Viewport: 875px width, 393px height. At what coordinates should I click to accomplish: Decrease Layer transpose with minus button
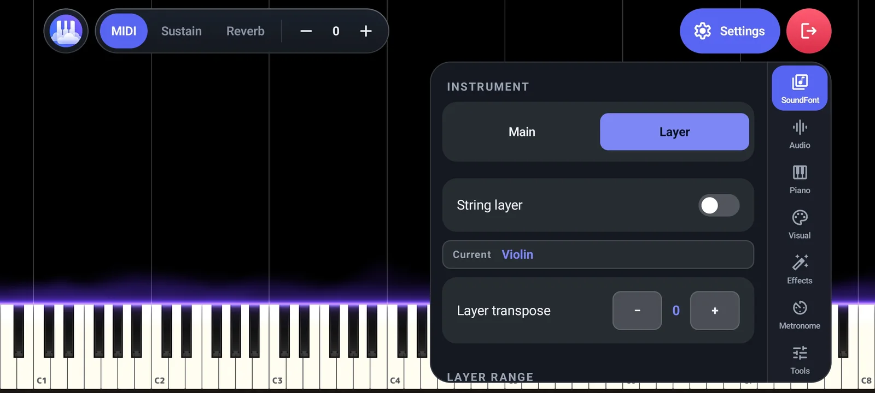(637, 311)
